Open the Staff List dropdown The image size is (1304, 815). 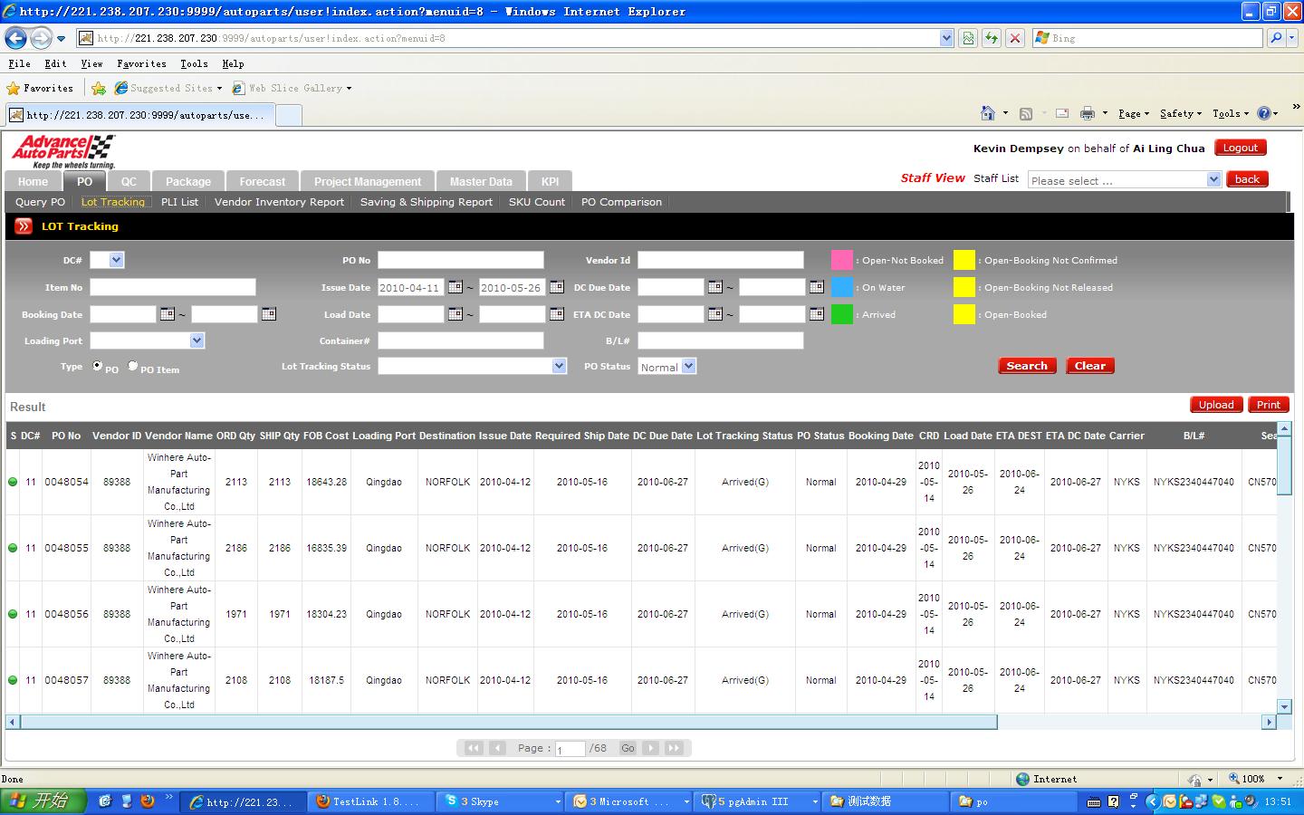coord(1213,179)
